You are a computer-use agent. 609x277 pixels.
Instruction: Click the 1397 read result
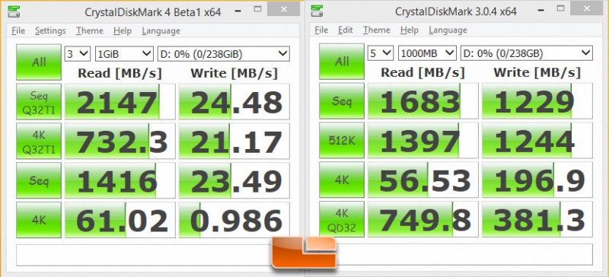point(423,141)
